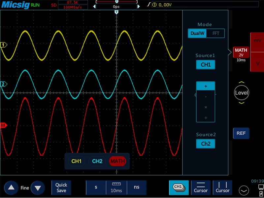The height and width of the screenshot is (198, 264).
Task: Click the red M math channel marker
Action: coord(4,125)
